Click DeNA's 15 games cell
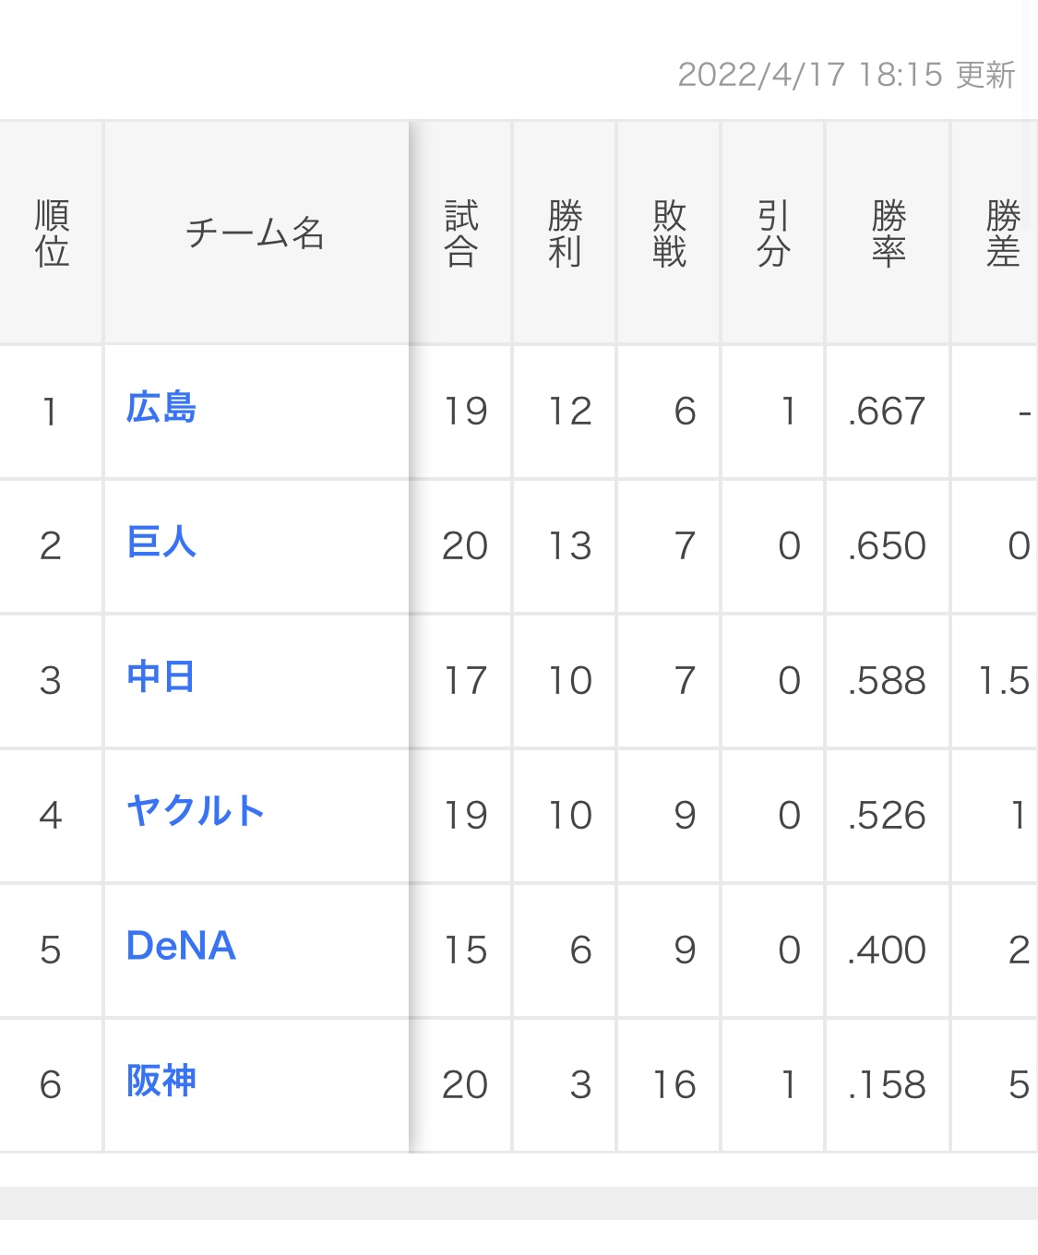This screenshot has height=1255, width=1038. pos(465,950)
